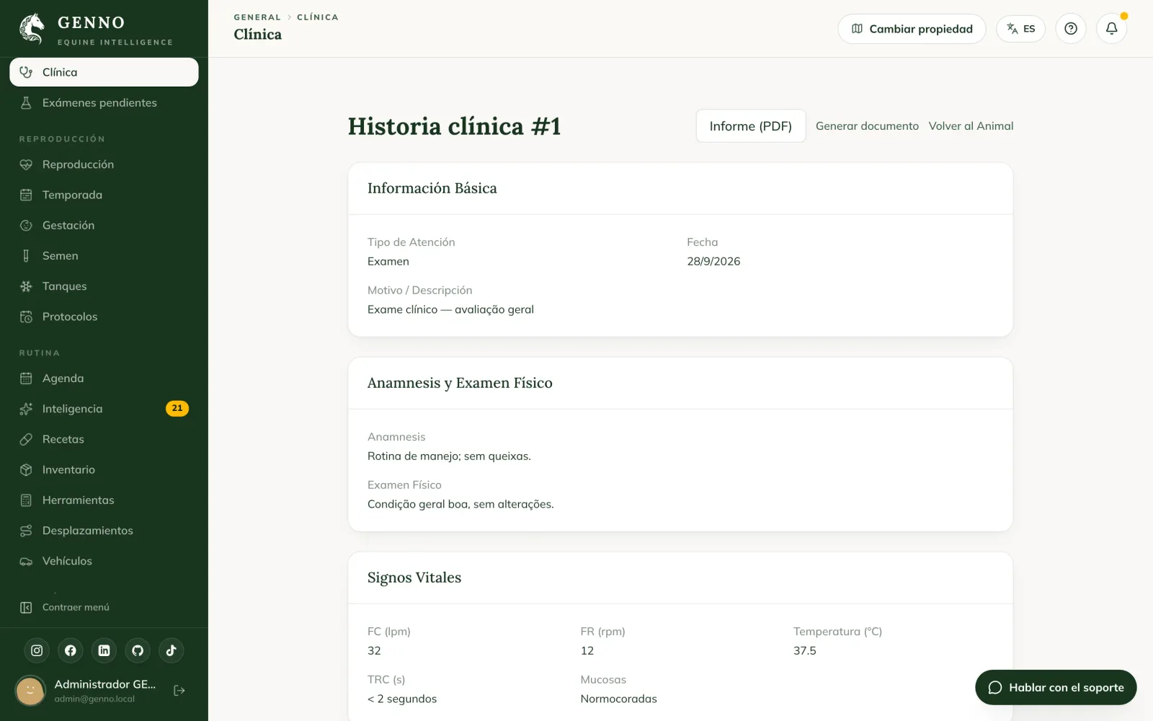
Task: Open the Instagram social link icon
Action: tap(37, 650)
